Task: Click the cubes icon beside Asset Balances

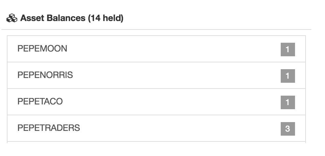Action: coord(12,18)
